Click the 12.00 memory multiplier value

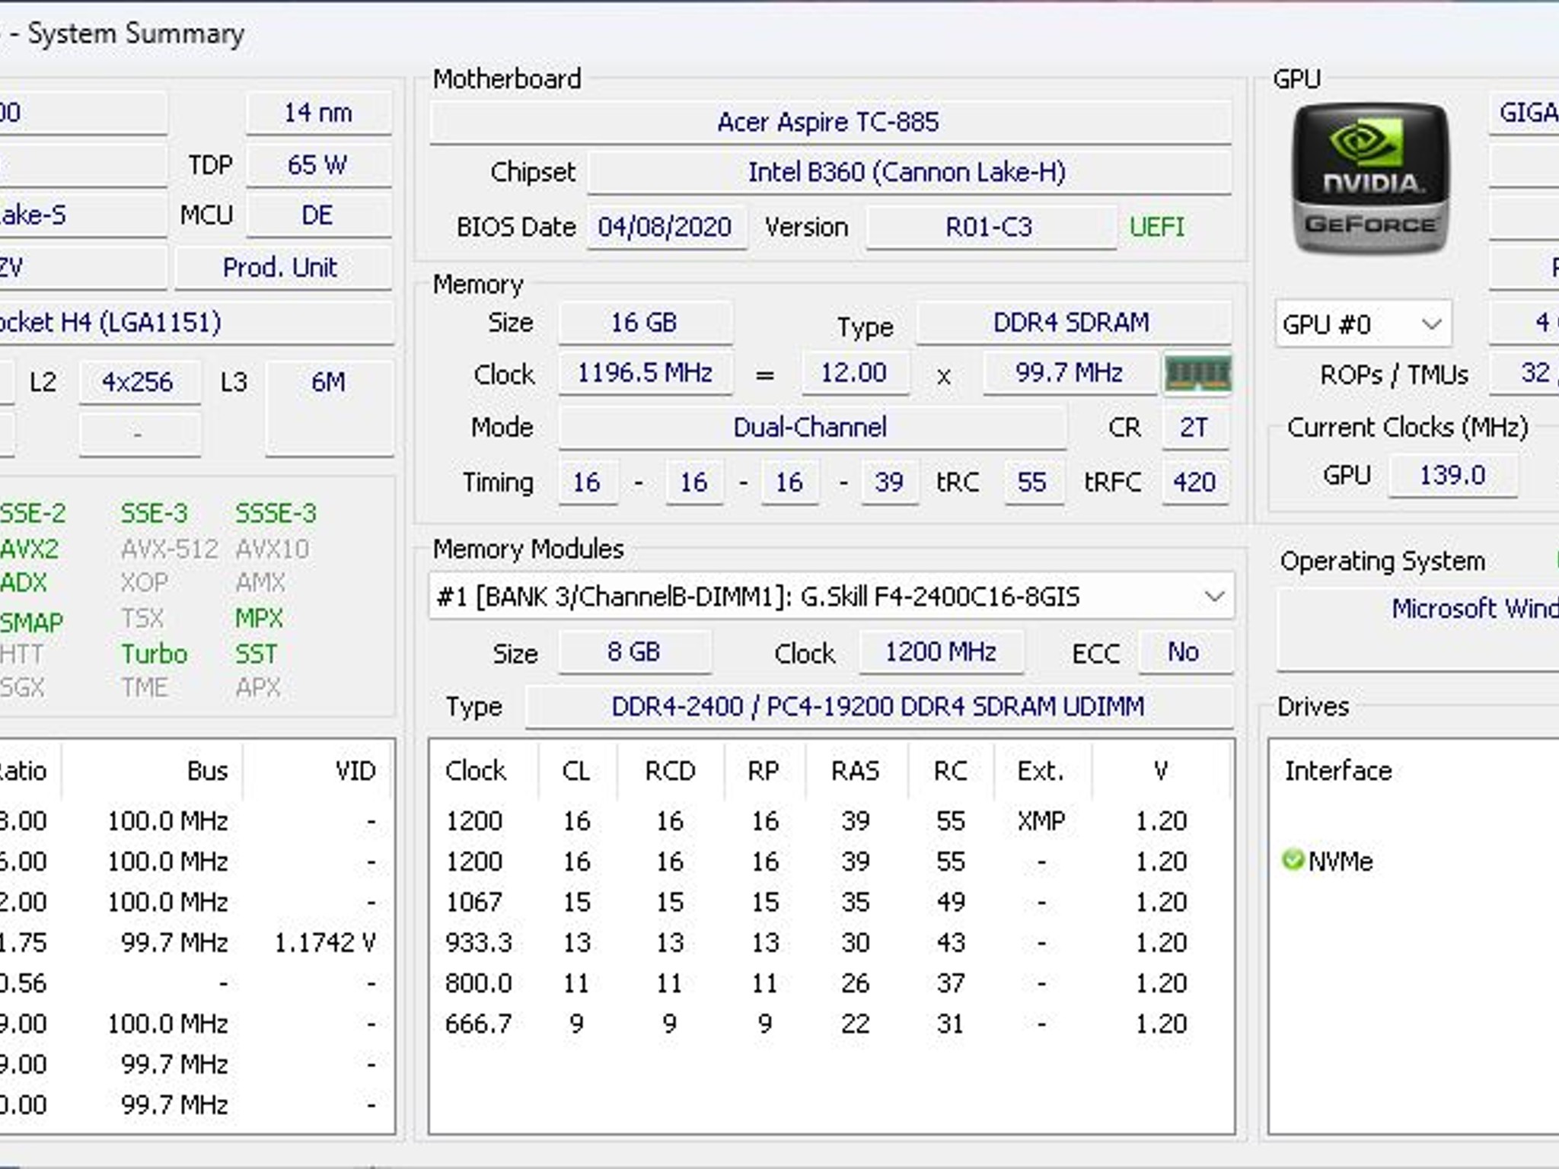(x=854, y=373)
